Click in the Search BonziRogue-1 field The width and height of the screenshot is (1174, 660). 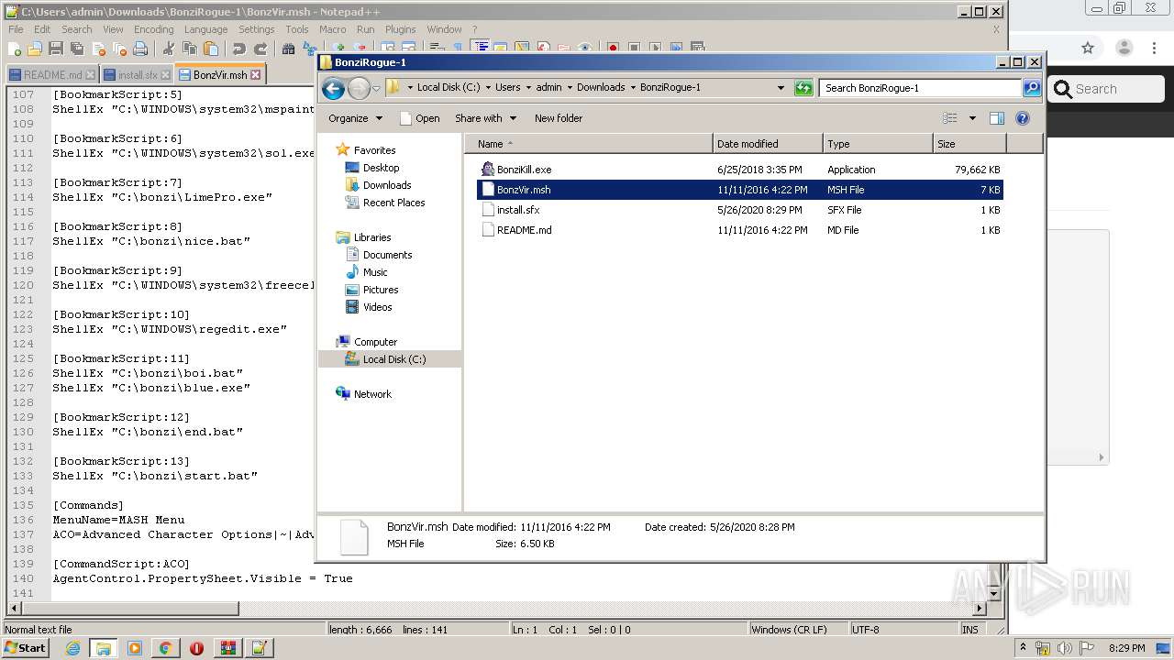point(920,88)
